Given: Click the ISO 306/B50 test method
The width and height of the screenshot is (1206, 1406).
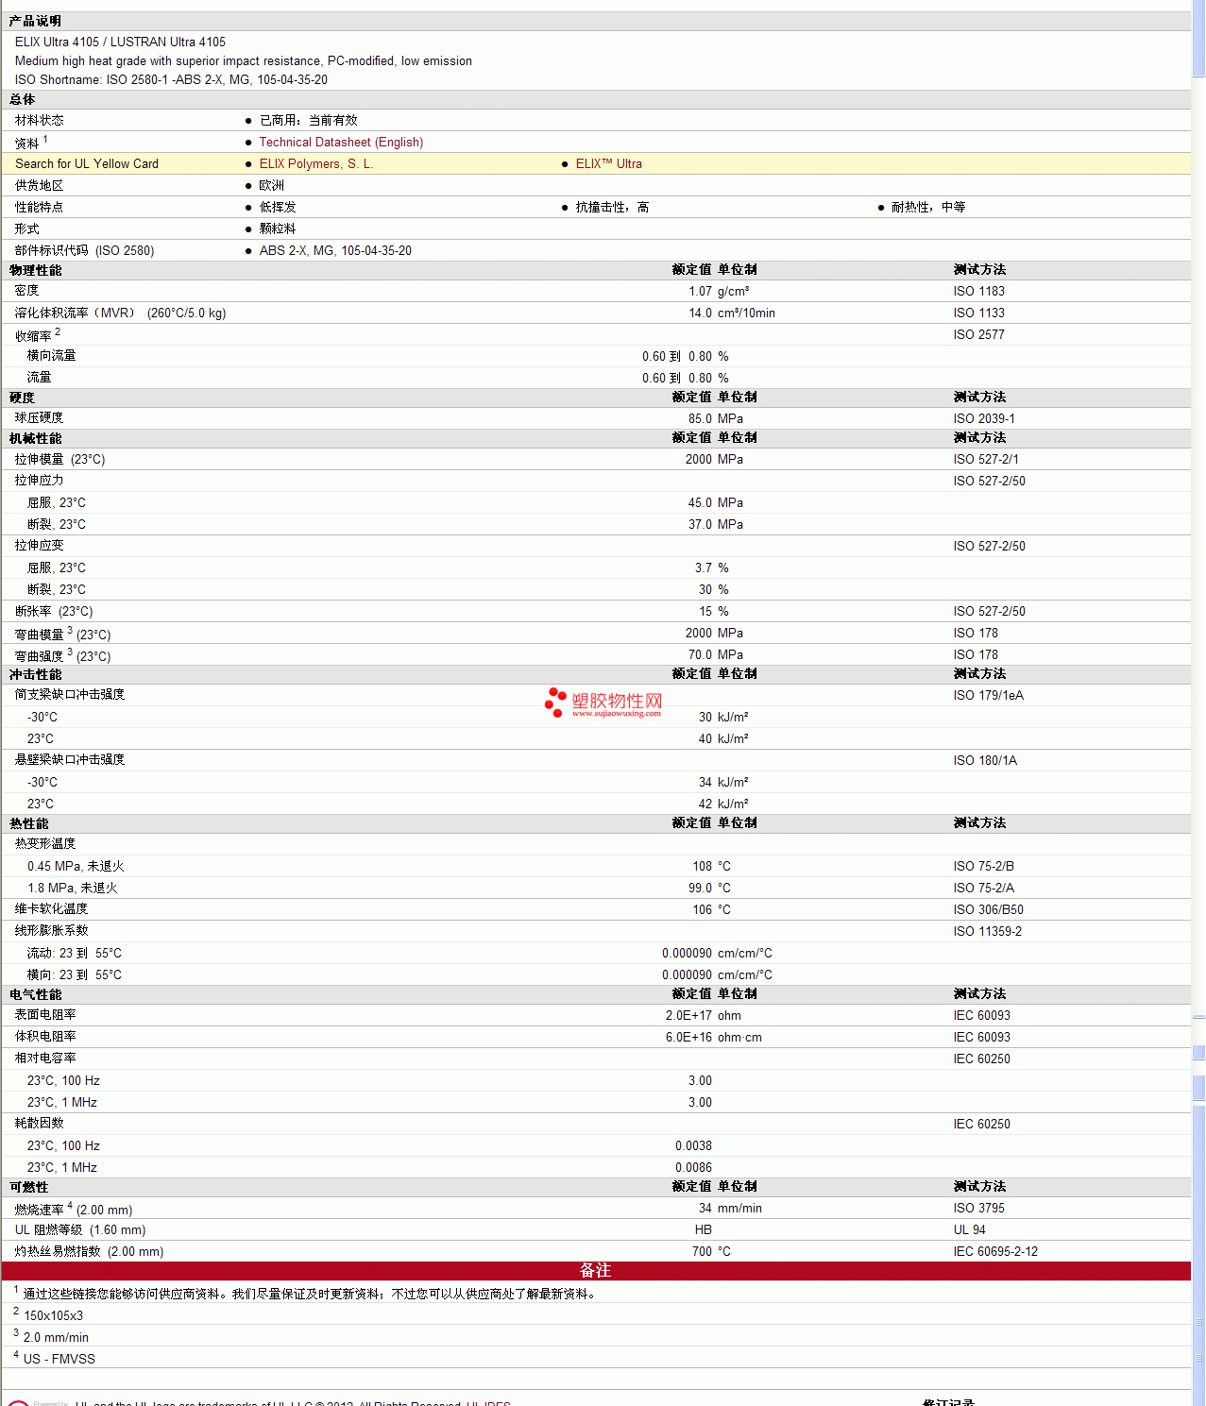Looking at the screenshot, I should point(989,909).
